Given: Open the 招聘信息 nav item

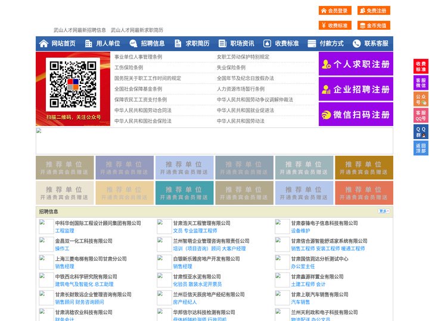Looking at the screenshot, I should 147,43.
